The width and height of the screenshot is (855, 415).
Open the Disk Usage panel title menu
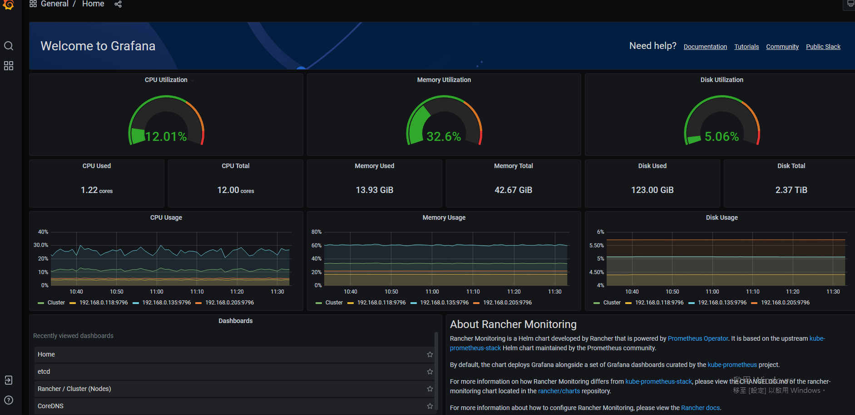722,217
